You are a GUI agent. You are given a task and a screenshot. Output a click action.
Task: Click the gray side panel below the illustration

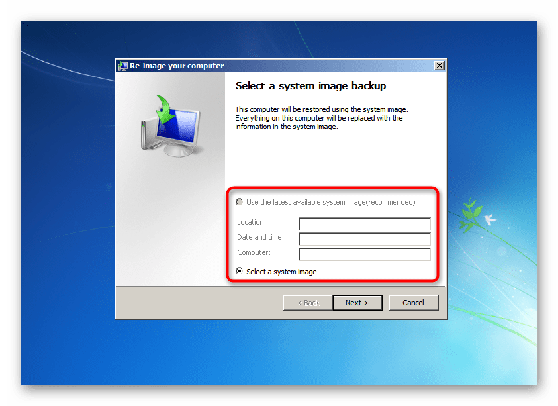pos(170,225)
